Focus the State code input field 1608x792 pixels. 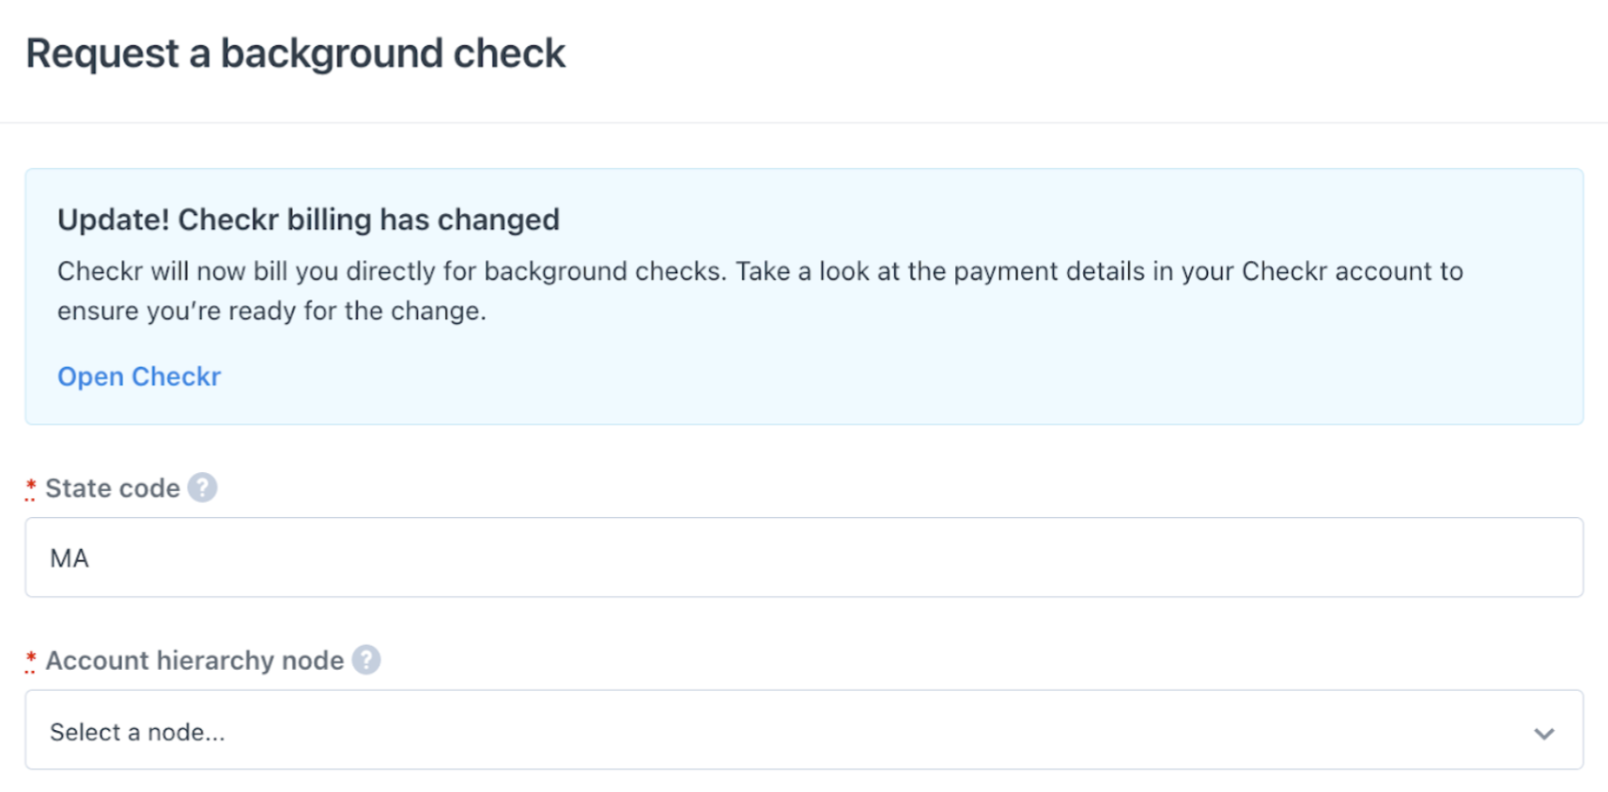pos(804,557)
